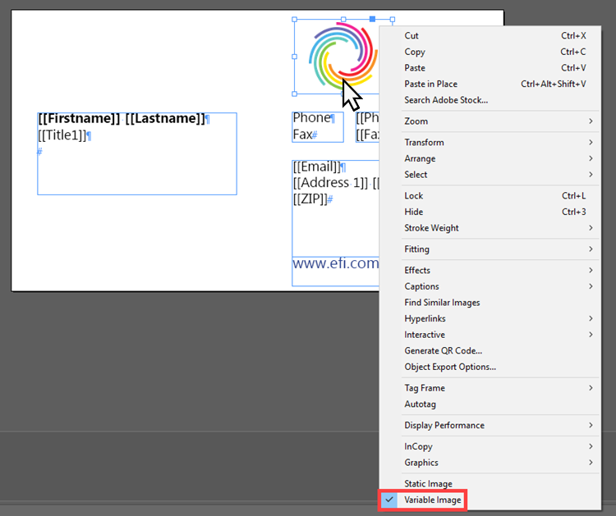Open Object Export Options dialog

tap(450, 367)
